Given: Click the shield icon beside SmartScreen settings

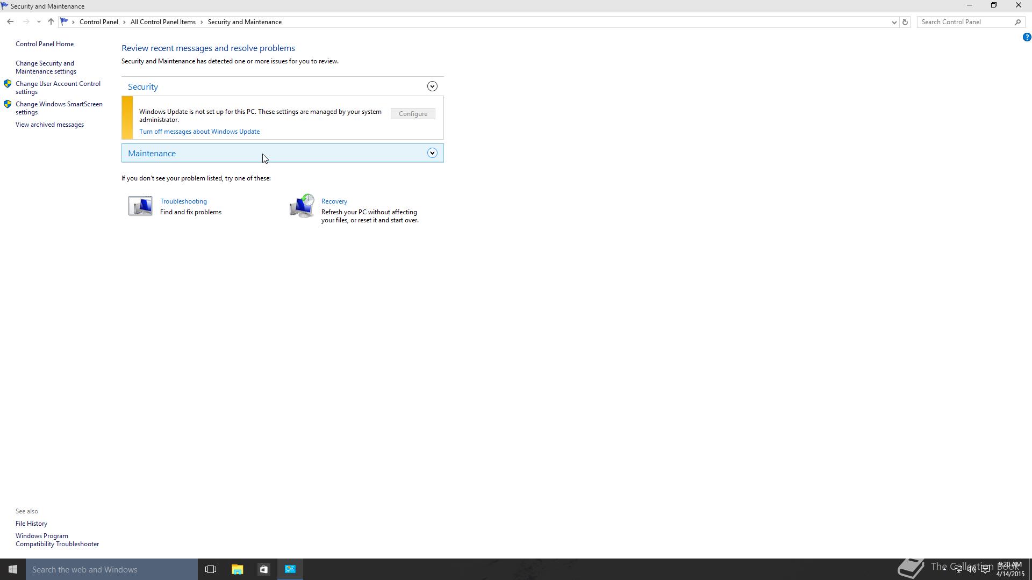Looking at the screenshot, I should click(8, 104).
